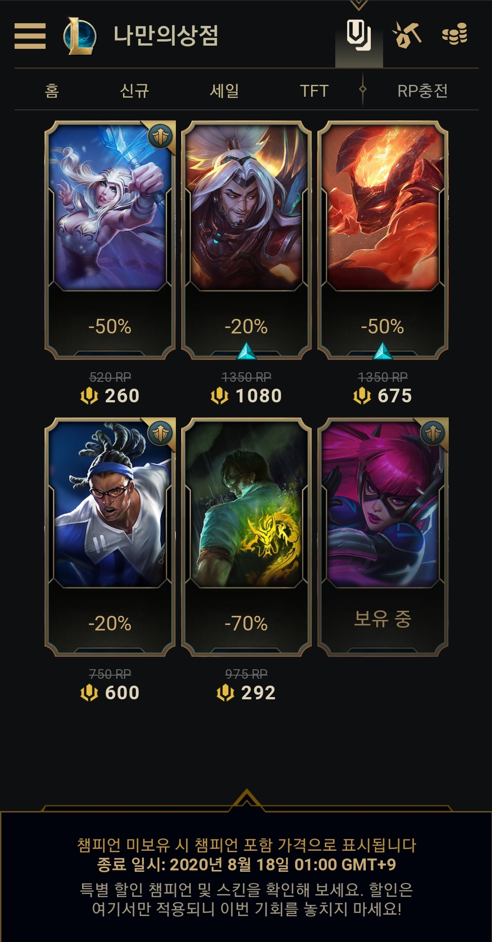
Task: Select the Lucian skin at -20%
Action: (x=110, y=537)
